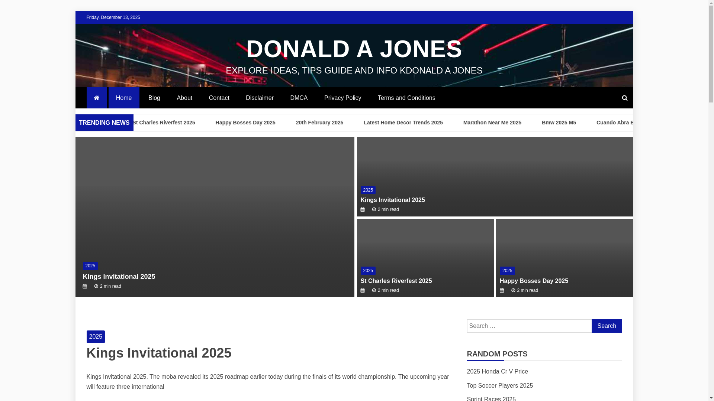Click clock icon under St Charles Riverfest card
This screenshot has height=401, width=714.
tap(374, 290)
